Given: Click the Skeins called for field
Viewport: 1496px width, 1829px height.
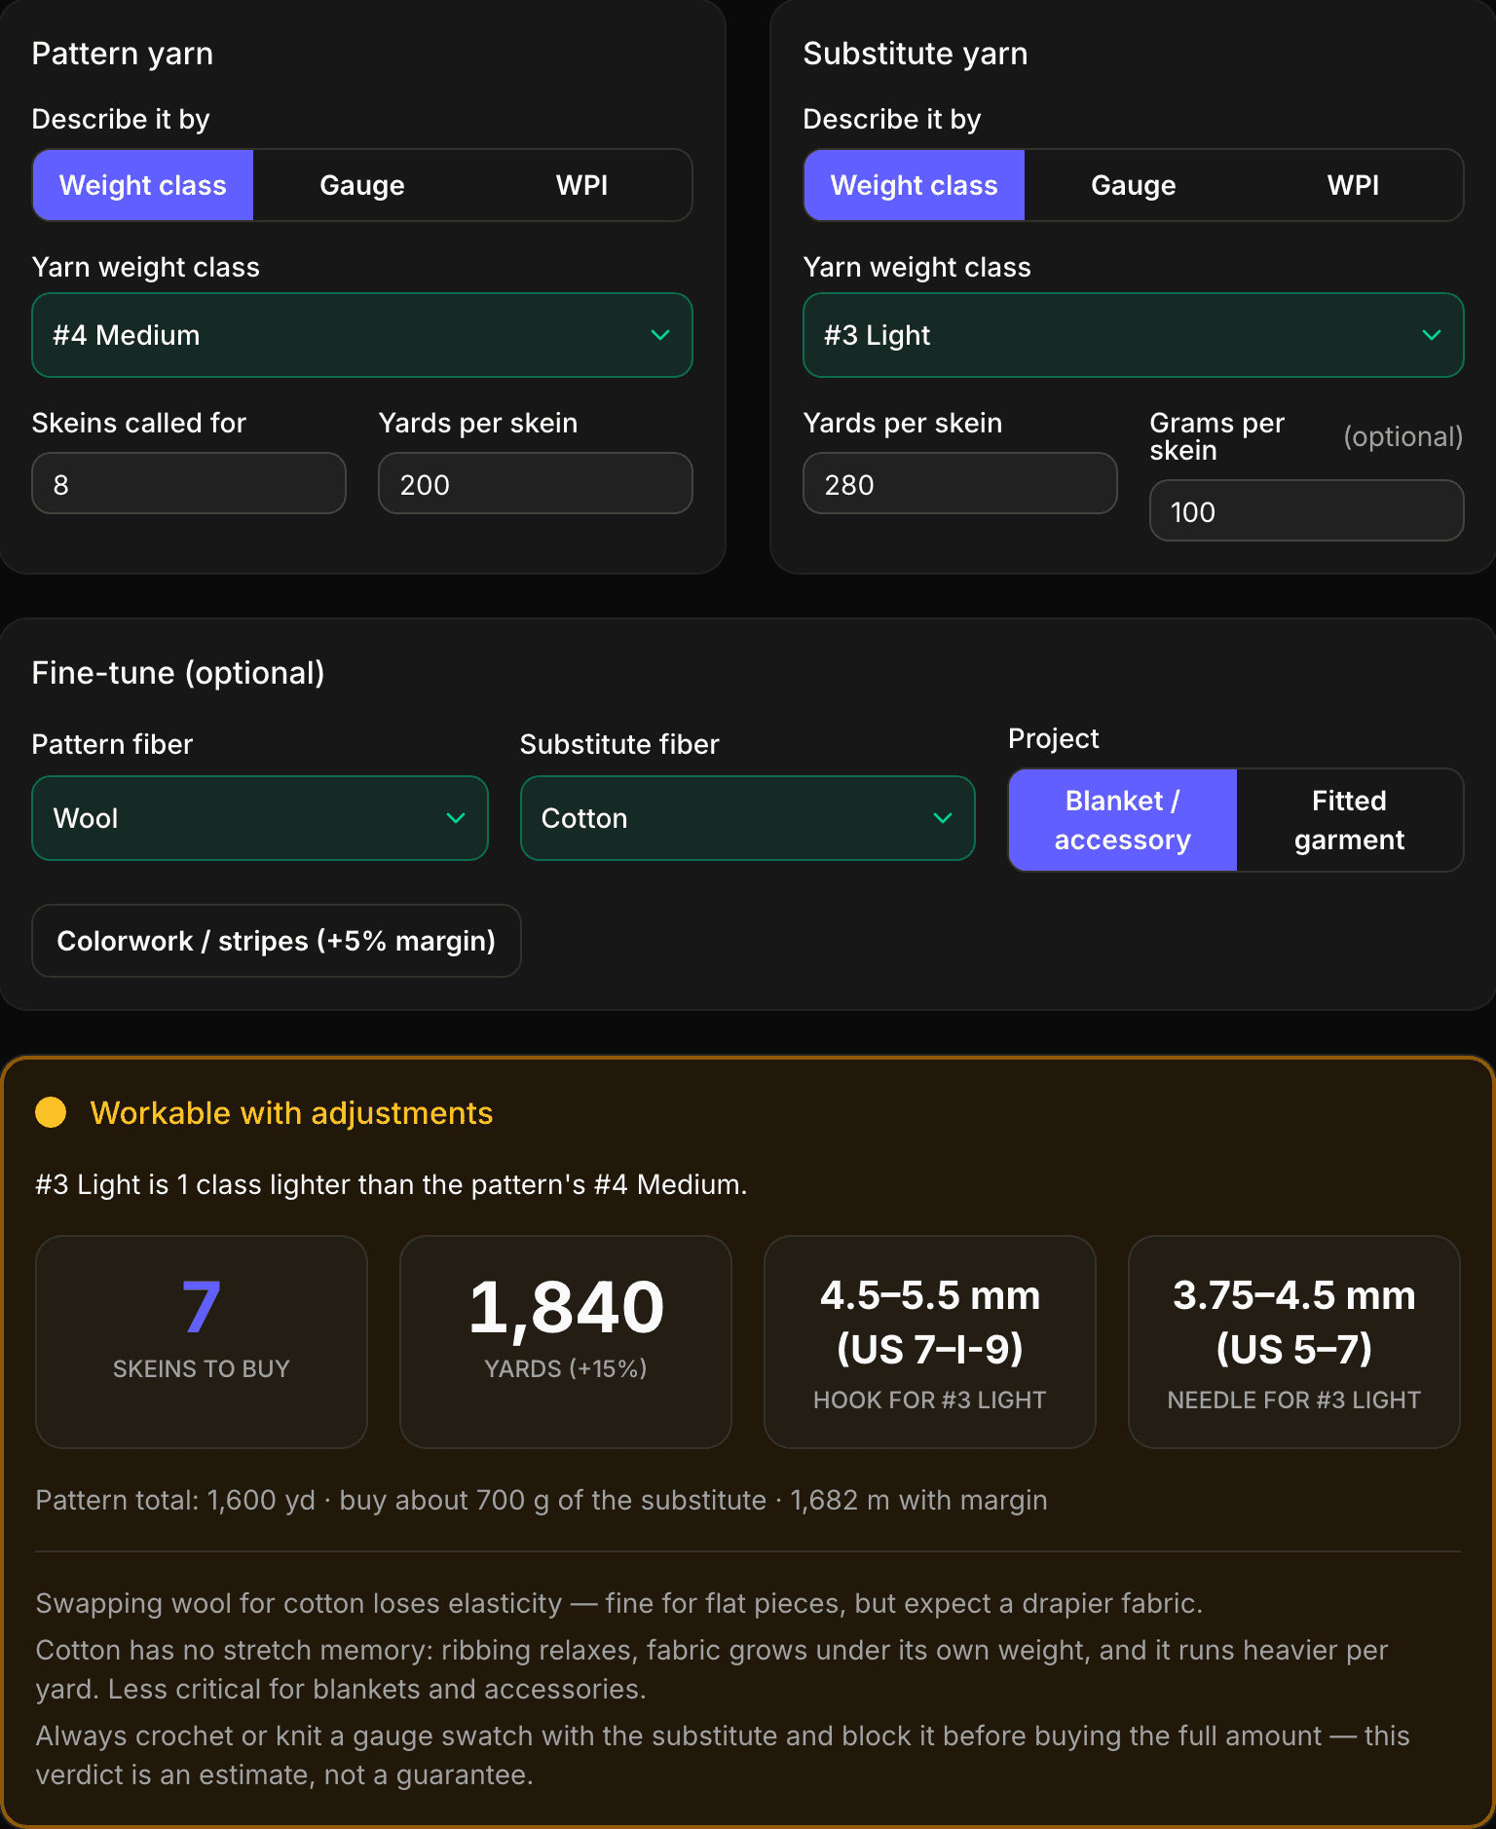Looking at the screenshot, I should [x=189, y=483].
